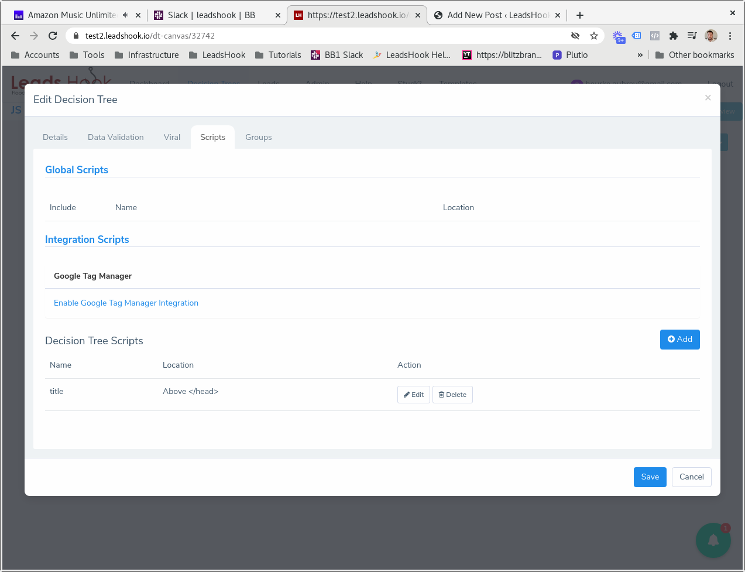Click the title script name cell
Viewport: 745px width, 572px height.
[x=57, y=391]
